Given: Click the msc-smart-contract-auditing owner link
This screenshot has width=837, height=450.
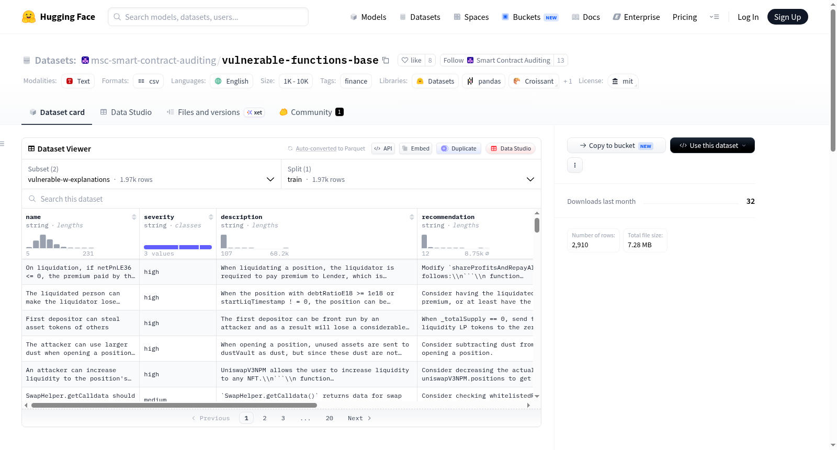Looking at the screenshot, I should [153, 60].
